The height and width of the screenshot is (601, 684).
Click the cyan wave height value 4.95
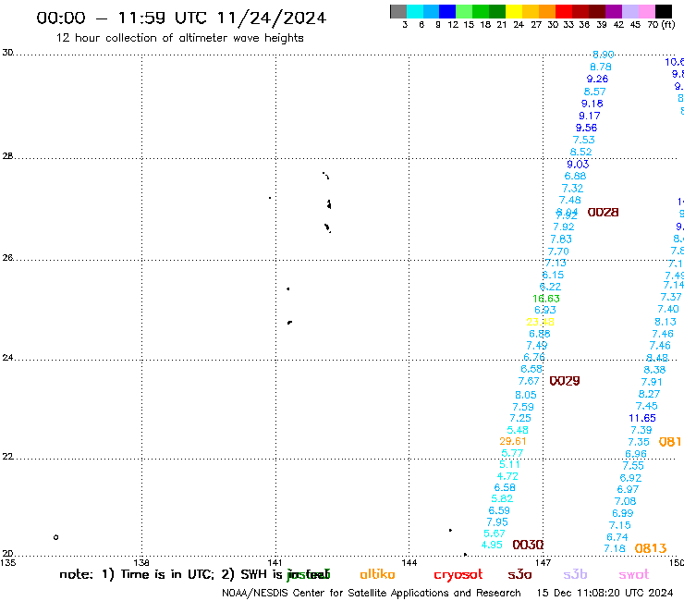[x=492, y=545]
